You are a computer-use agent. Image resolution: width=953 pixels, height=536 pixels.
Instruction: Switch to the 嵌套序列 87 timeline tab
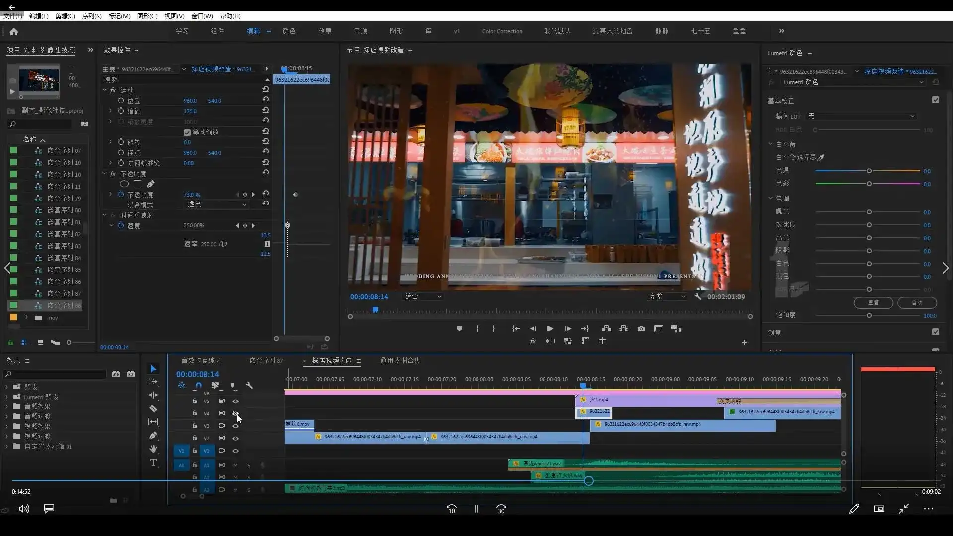266,361
